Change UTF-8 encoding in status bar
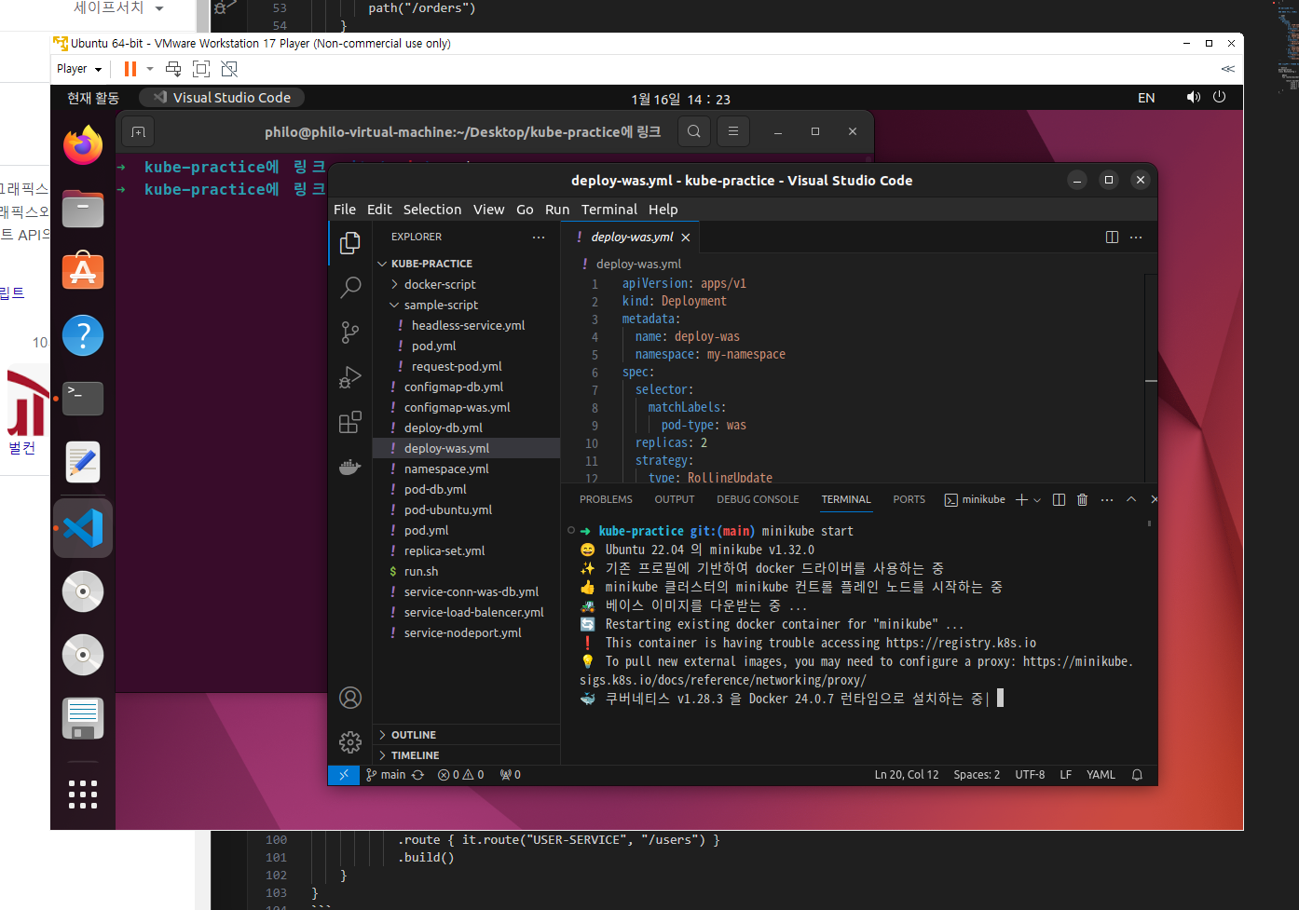Image resolution: width=1299 pixels, height=910 pixels. click(1030, 775)
